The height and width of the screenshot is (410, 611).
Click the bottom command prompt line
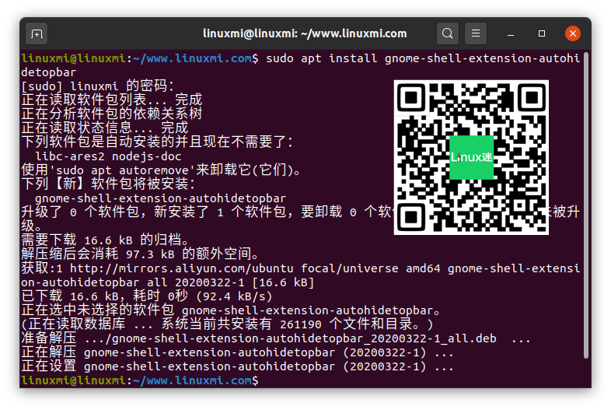tap(140, 380)
